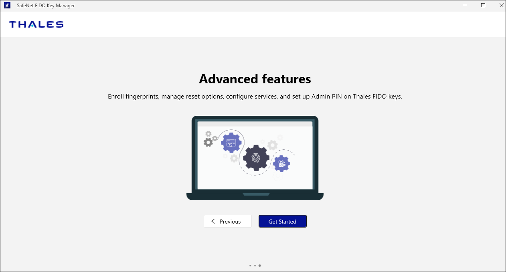Viewport: 506px width, 272px height.
Task: Click the Get Started button
Action: click(x=282, y=221)
